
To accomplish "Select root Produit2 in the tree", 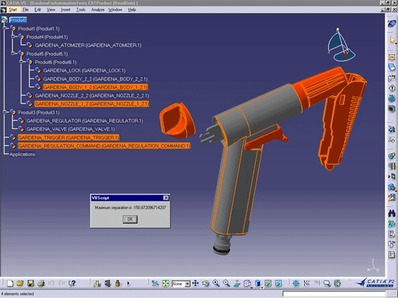I will [18, 20].
